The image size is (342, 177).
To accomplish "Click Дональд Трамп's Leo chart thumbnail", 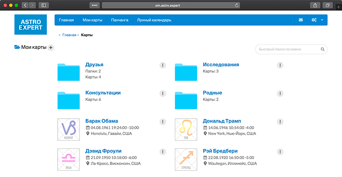I will (186, 128).
